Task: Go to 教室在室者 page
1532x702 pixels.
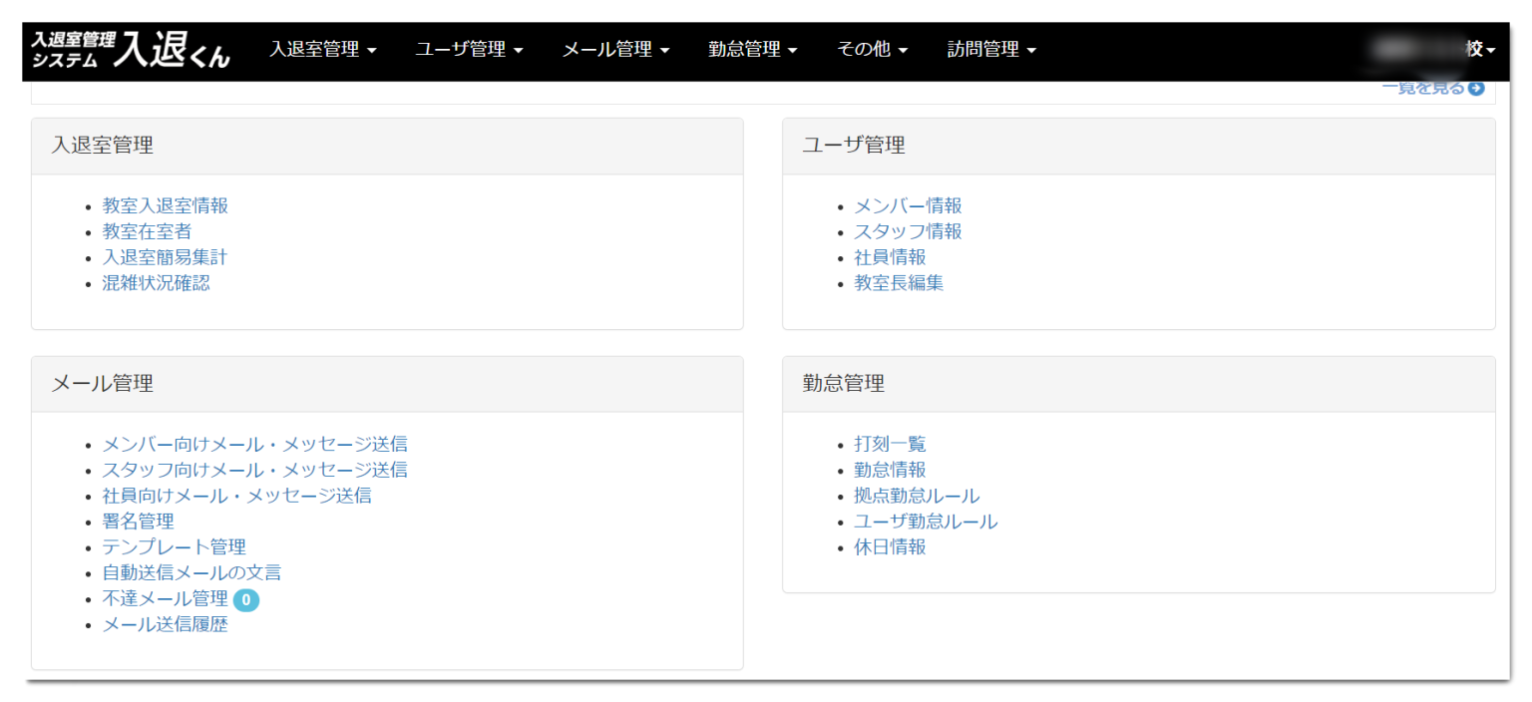Action: tap(147, 231)
